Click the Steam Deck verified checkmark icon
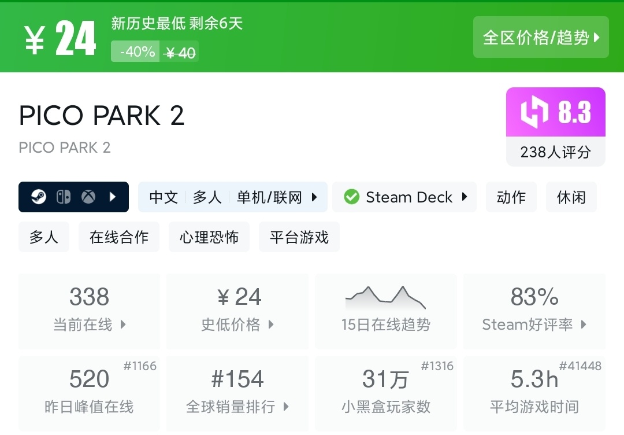624x435 pixels. coord(351,197)
